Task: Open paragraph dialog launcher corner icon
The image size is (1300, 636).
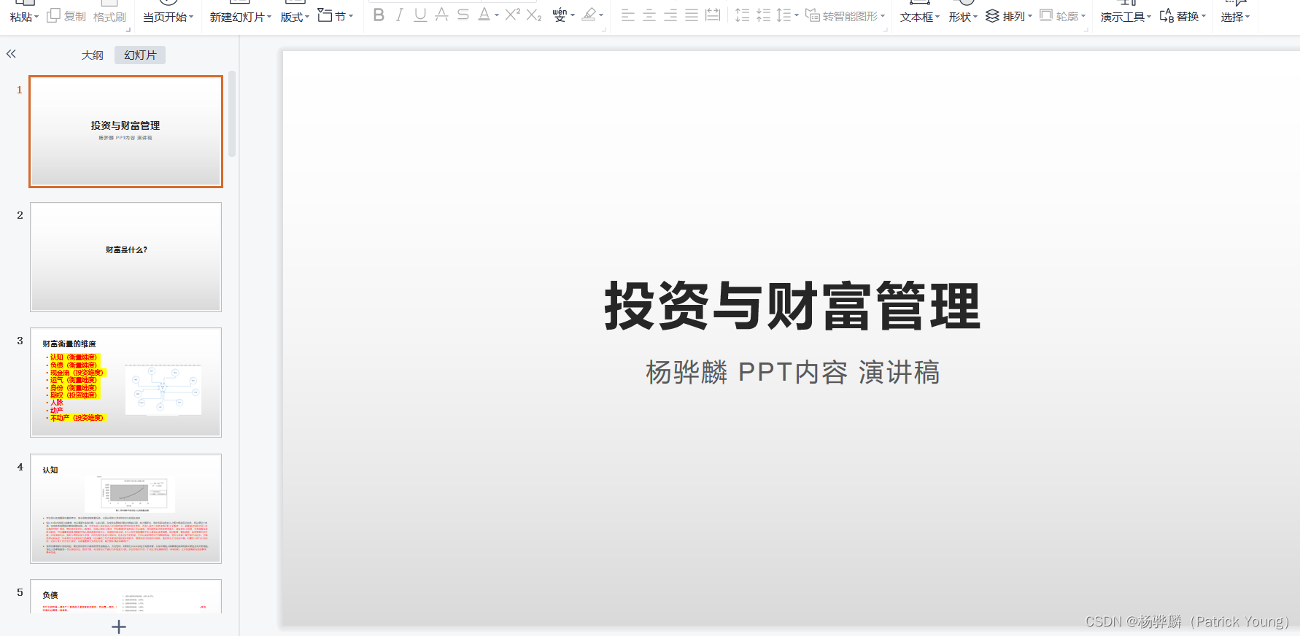Action: (x=887, y=30)
